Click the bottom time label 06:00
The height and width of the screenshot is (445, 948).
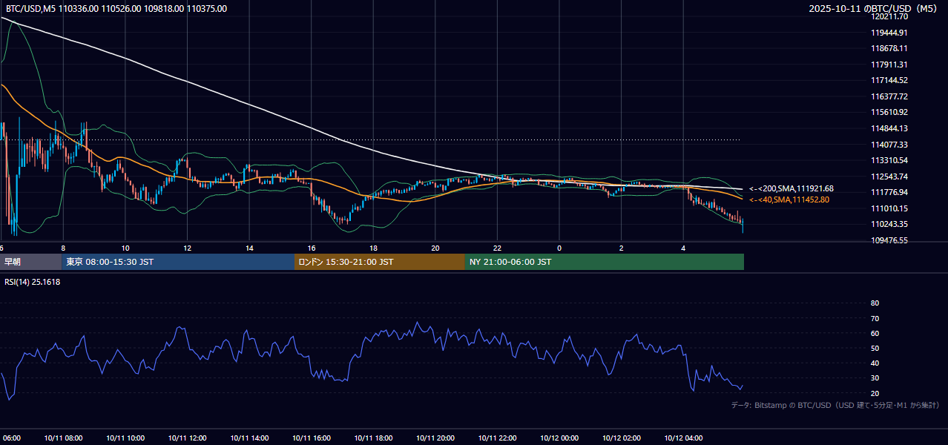click(10, 438)
